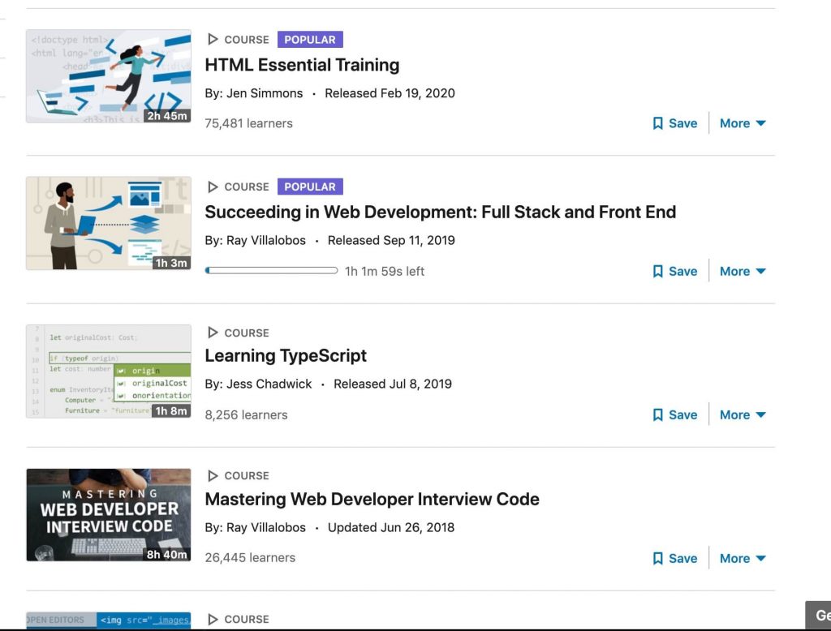Click 'Released Jul 8, 2019' date
This screenshot has width=831, height=631.
(x=393, y=384)
